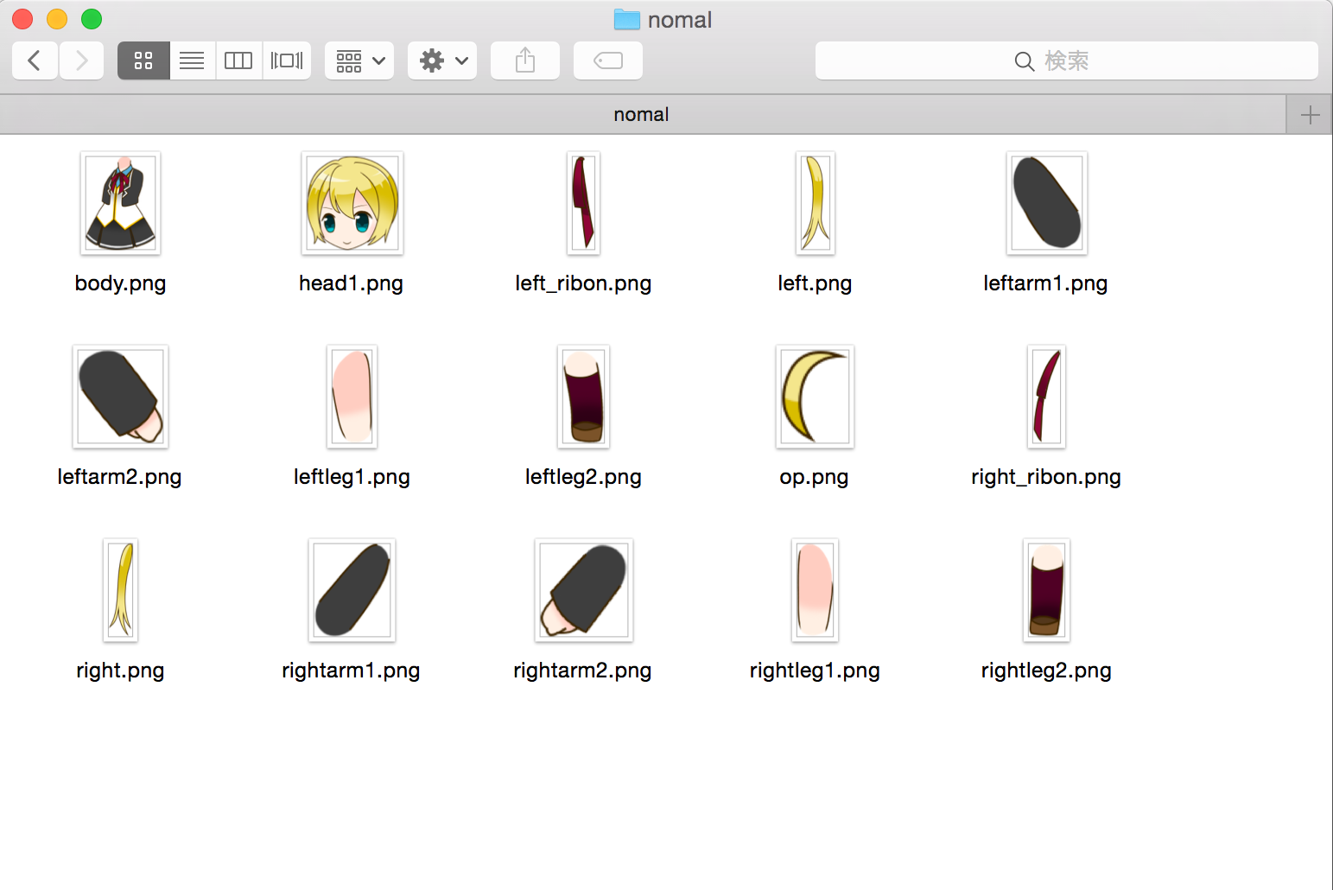Select left.png hair thumbnail
The height and width of the screenshot is (890, 1333).
pos(815,203)
